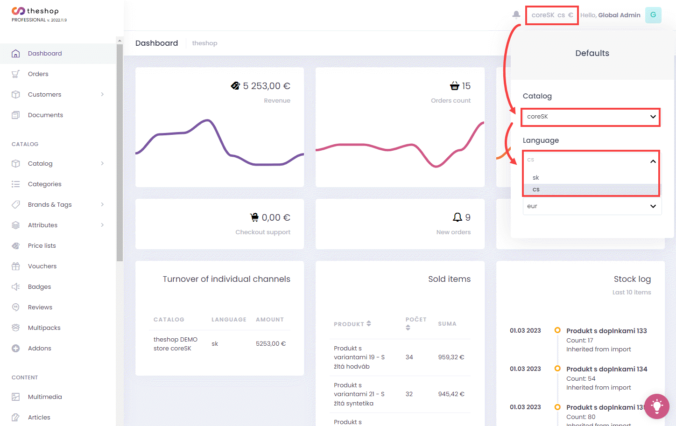Open Multipacks page
The image size is (676, 426).
[44, 328]
